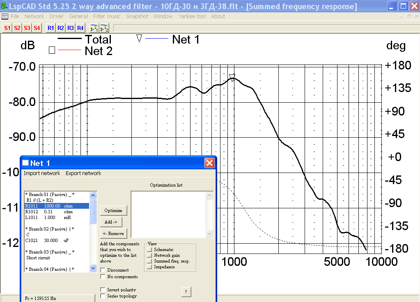Click optimization list scroll down arrow
420x302 pixels.
tap(209, 234)
